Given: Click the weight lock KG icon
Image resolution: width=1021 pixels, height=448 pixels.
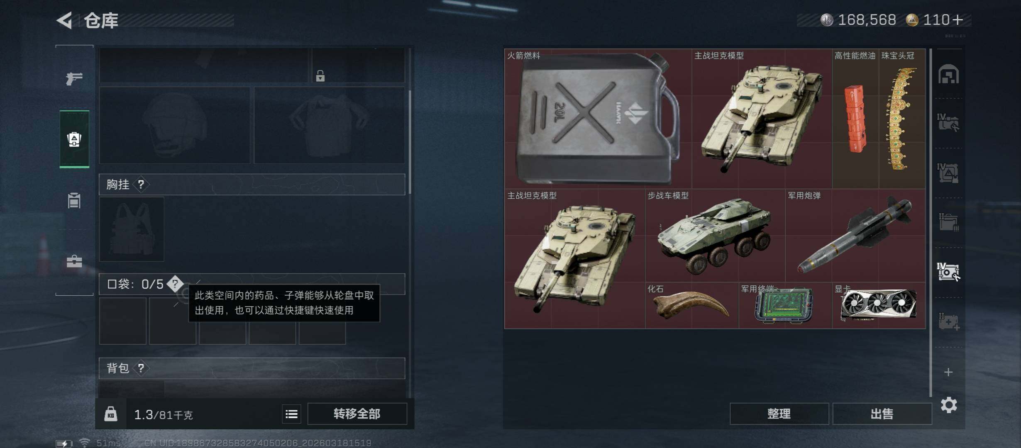Looking at the screenshot, I should (110, 414).
